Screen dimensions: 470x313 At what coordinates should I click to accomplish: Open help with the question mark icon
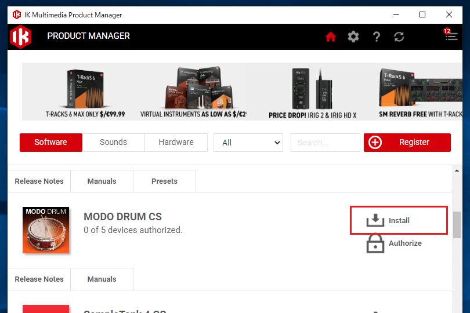pyautogui.click(x=377, y=37)
